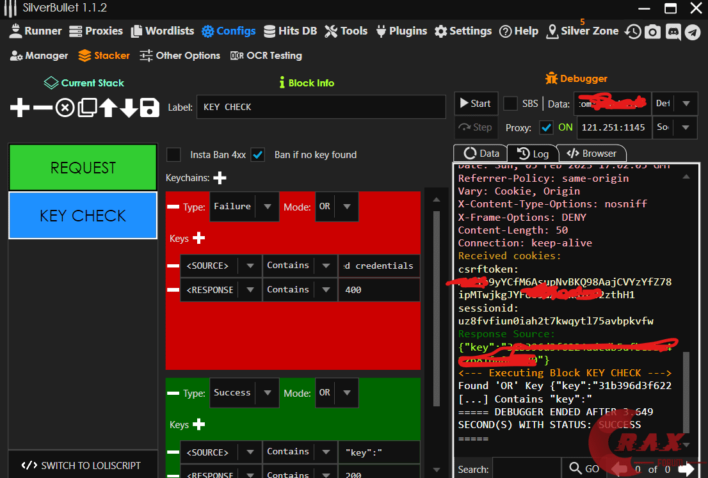Image resolution: width=708 pixels, height=478 pixels.
Task: Open the Failure type dropdown
Action: (267, 207)
